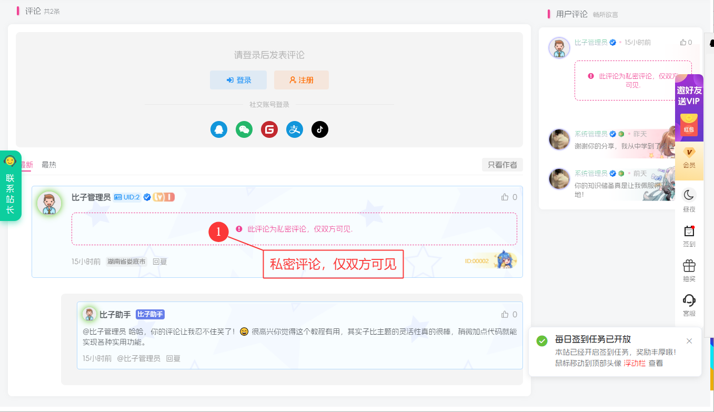Select the QQ social login icon
Screen dimensions: 714x412
[219, 129]
